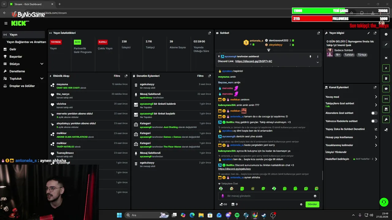Click the pin icon on pinned message

tap(310, 57)
